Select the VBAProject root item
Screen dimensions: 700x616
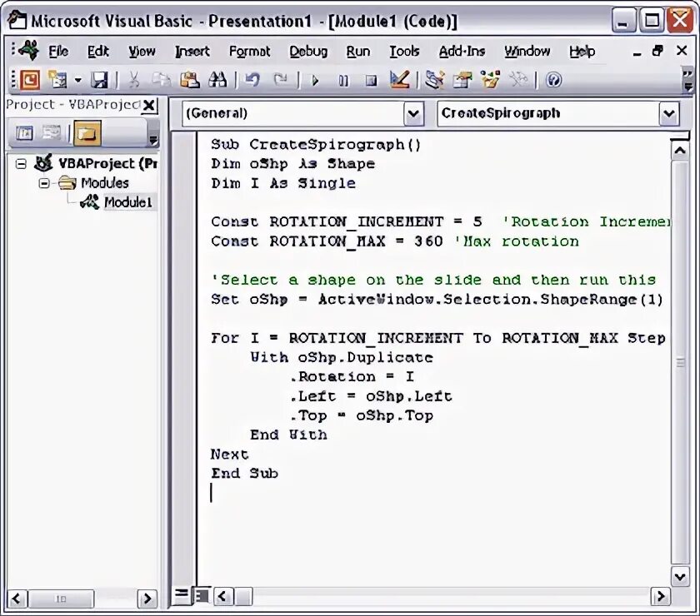[x=107, y=164]
